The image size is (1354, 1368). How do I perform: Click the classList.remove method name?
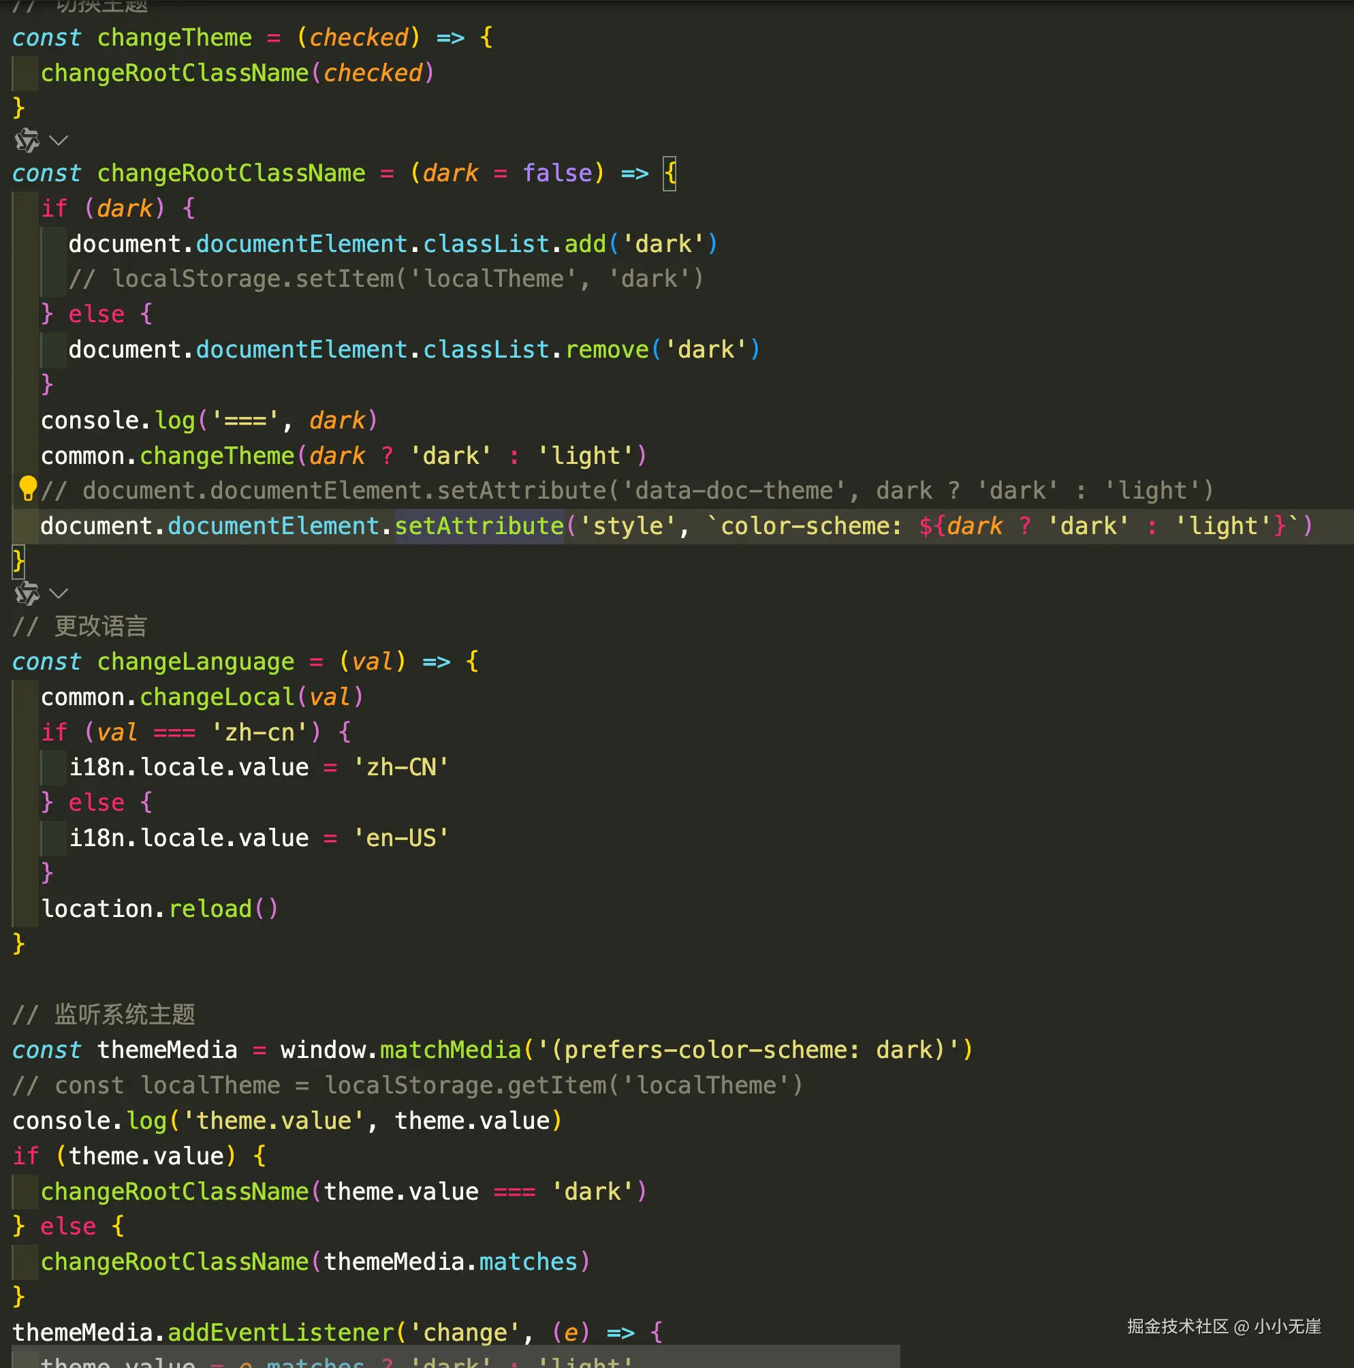pyautogui.click(x=607, y=349)
